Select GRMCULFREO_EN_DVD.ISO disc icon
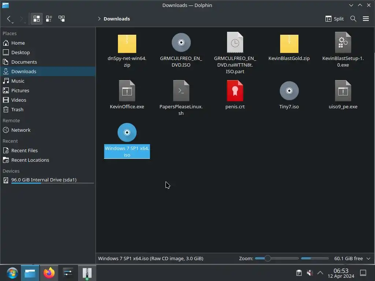375x281 pixels. 181,42
